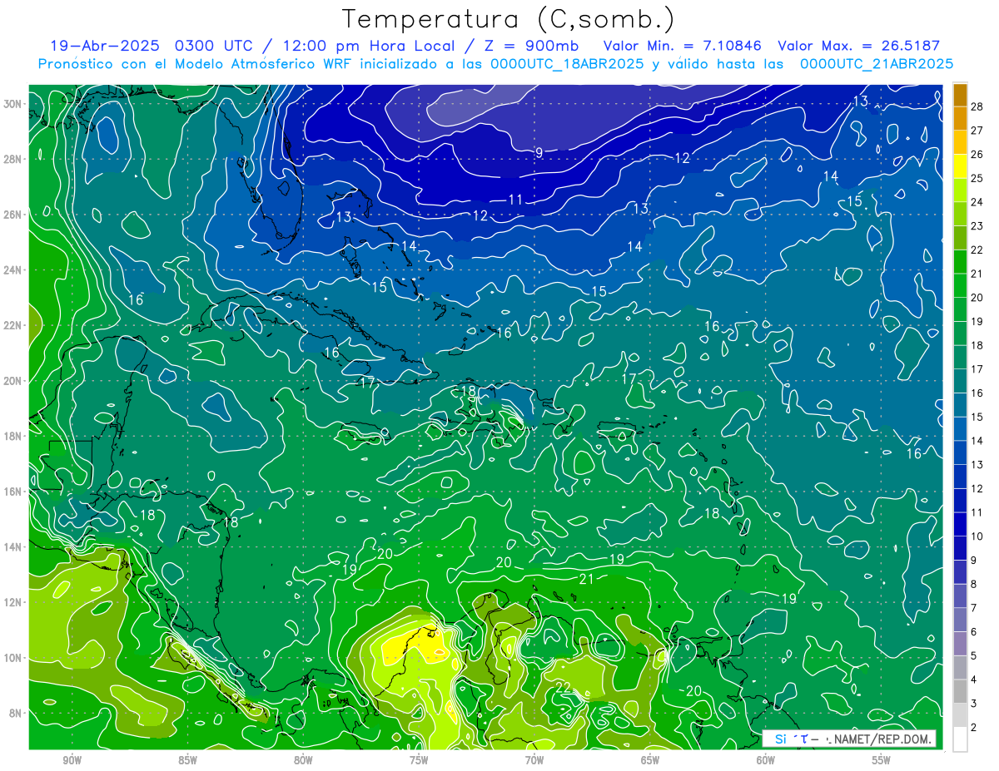999x771 pixels.
Task: Click the '70W' longitude axis label
Action: (x=534, y=760)
